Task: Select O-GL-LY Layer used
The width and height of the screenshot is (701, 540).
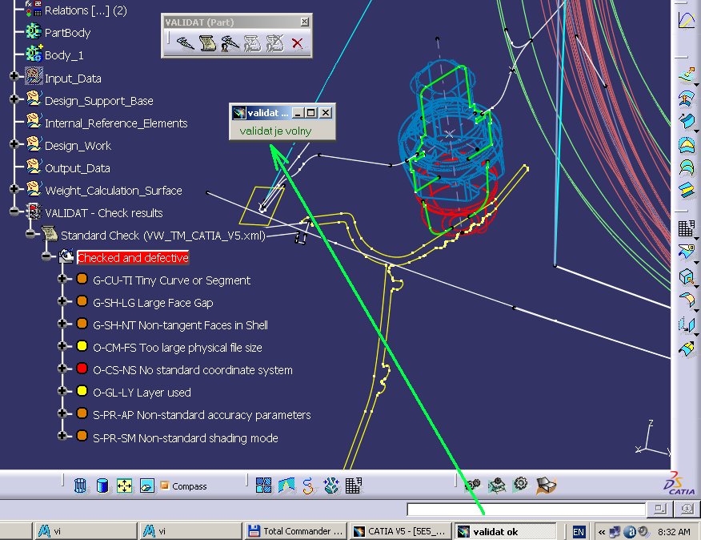Action: 142,393
